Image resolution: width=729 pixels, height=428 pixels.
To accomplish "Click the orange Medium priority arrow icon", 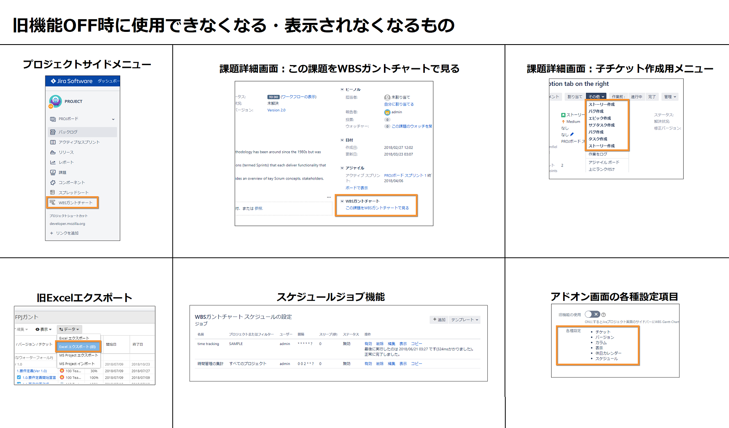I will click(563, 121).
